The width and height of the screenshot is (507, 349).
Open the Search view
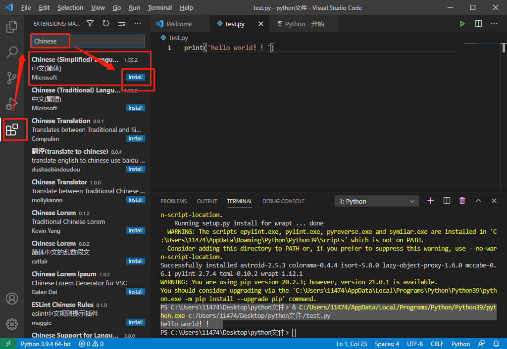[x=11, y=52]
